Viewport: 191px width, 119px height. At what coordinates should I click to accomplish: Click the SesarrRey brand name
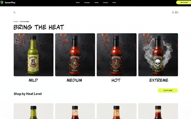coord(10,2)
